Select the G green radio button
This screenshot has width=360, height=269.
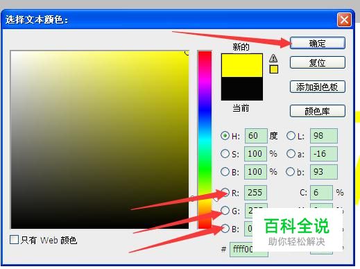pos(225,211)
